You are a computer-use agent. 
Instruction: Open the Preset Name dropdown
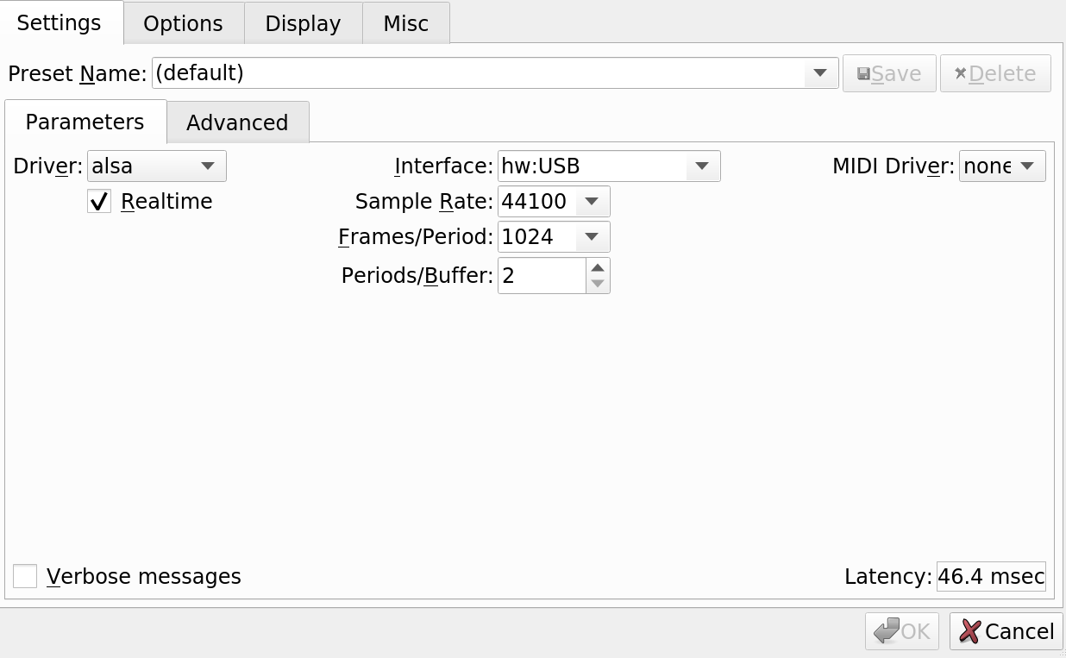pos(818,73)
